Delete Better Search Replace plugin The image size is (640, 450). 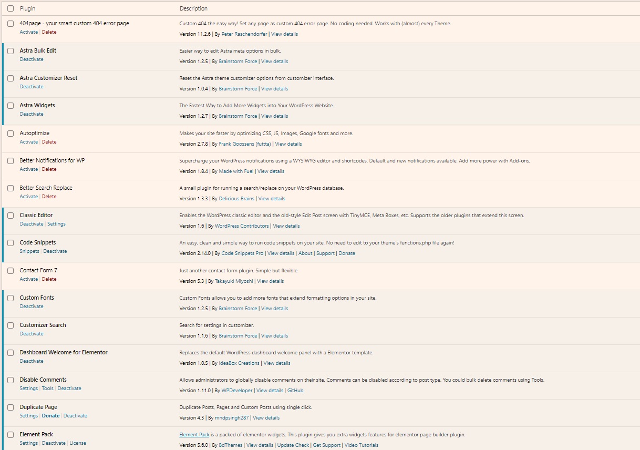coord(49,197)
